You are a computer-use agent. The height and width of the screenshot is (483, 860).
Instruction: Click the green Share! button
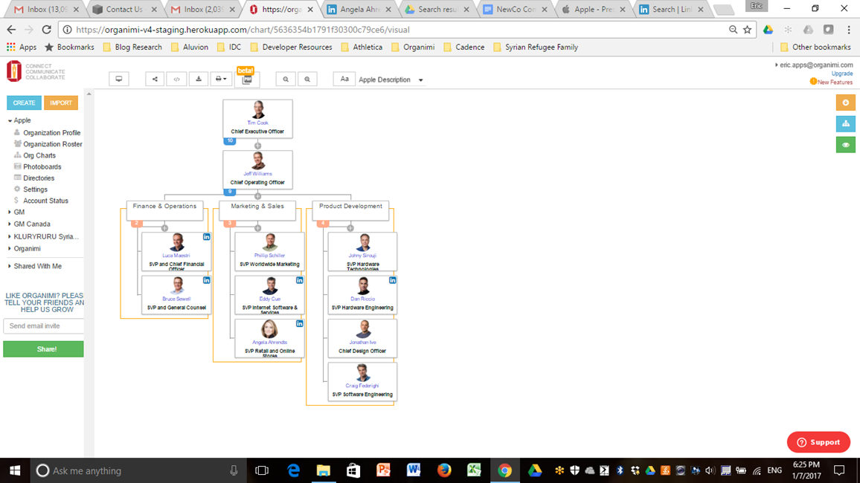pos(43,349)
